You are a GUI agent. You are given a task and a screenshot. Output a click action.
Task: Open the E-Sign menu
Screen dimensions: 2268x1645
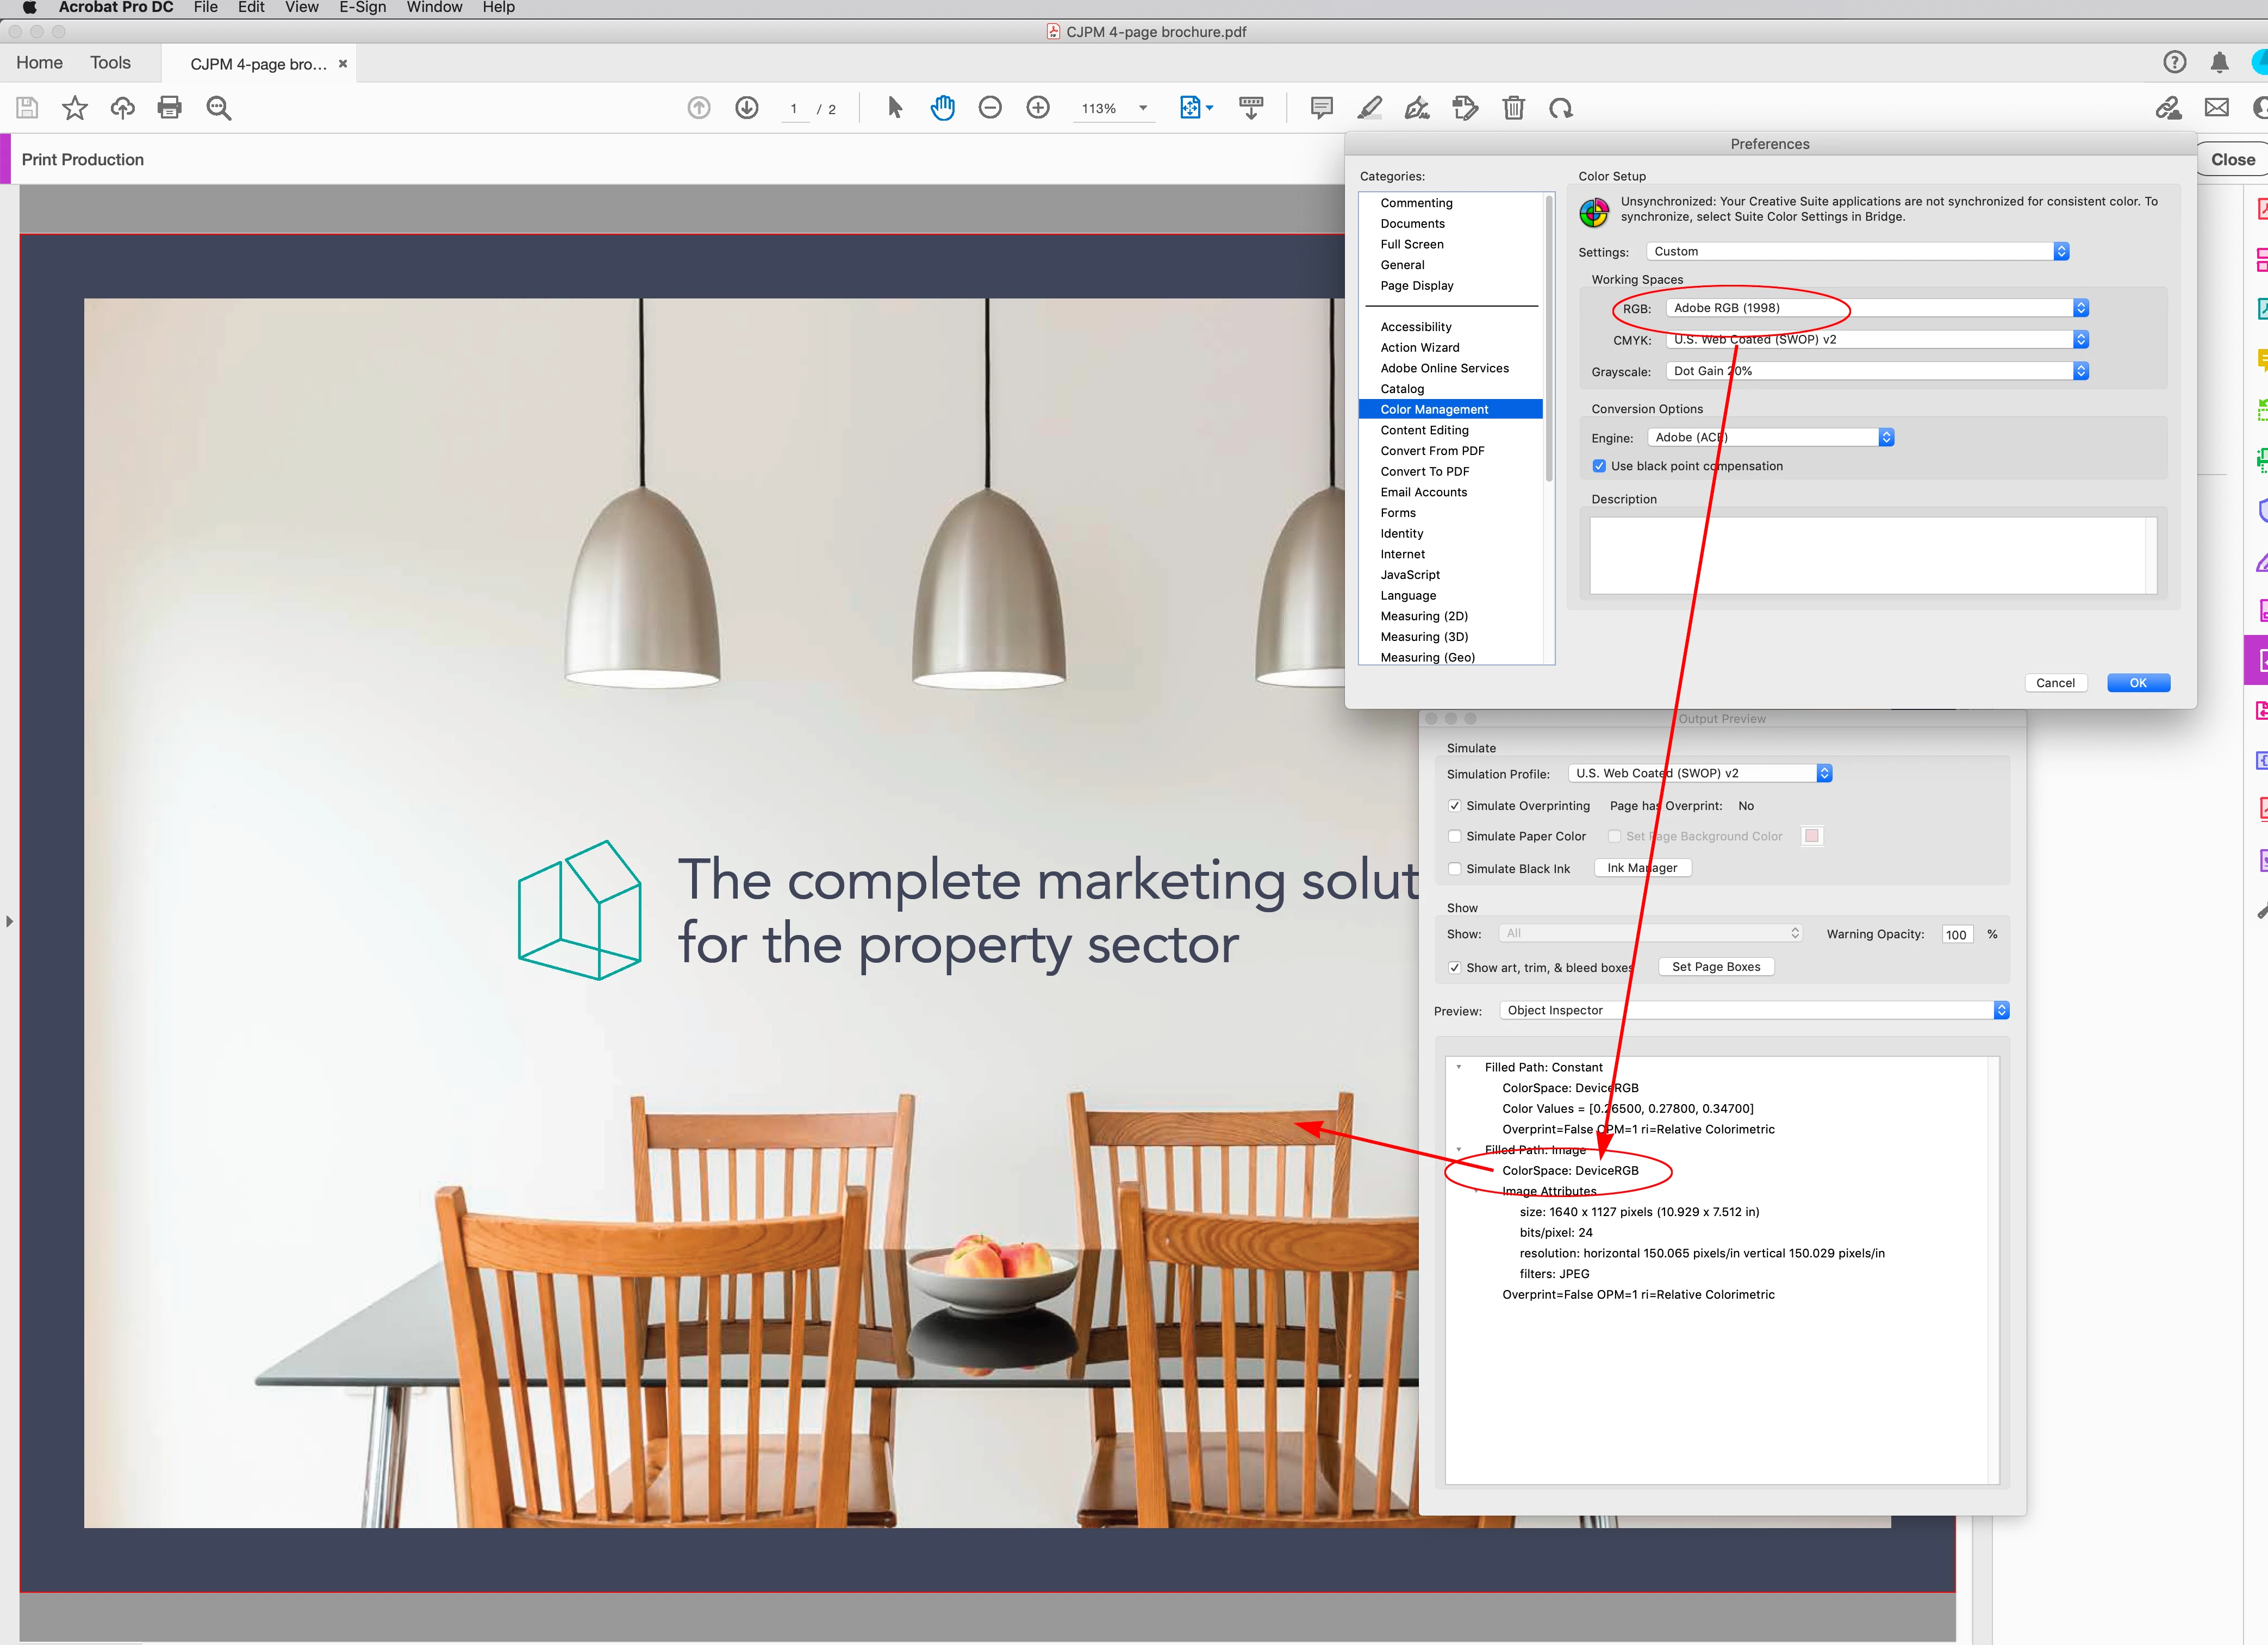point(362,8)
